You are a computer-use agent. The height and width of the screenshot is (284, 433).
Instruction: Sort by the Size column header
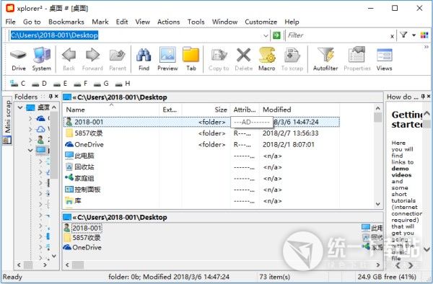pos(206,110)
